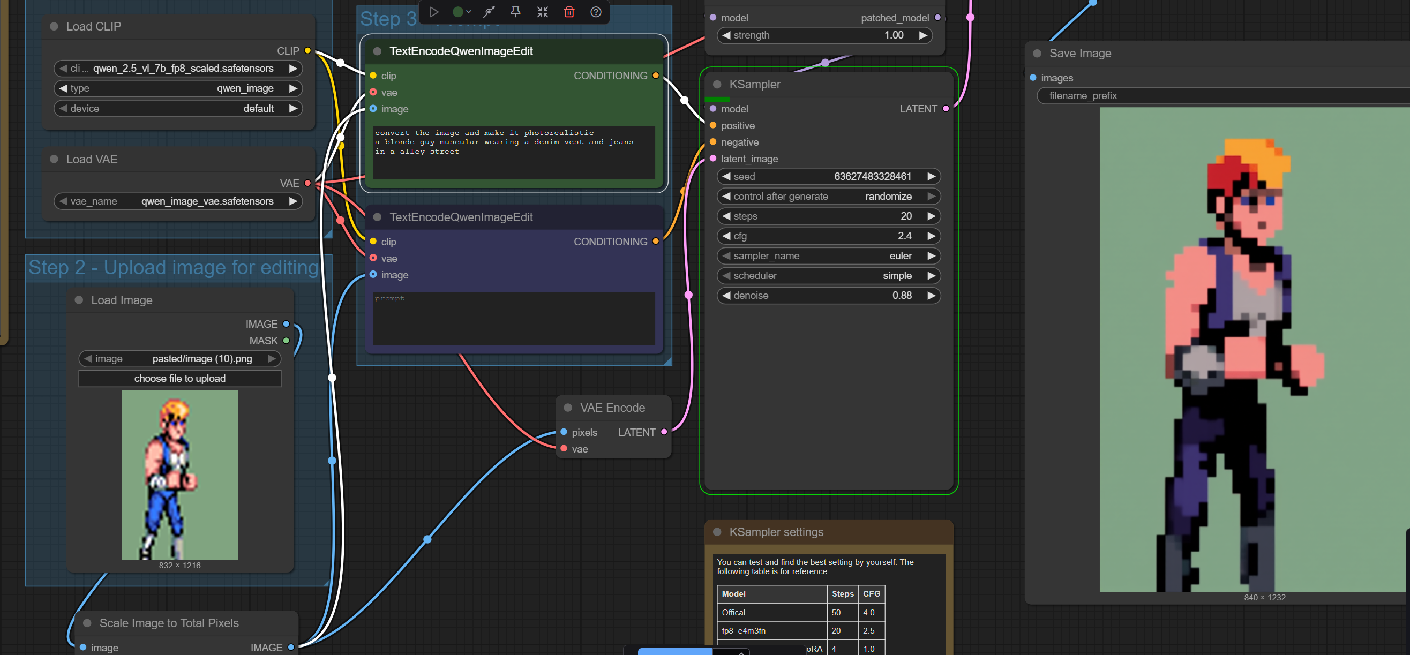This screenshot has height=655, width=1410.
Task: Collapse the Load VAE node via its dot
Action: 54,159
